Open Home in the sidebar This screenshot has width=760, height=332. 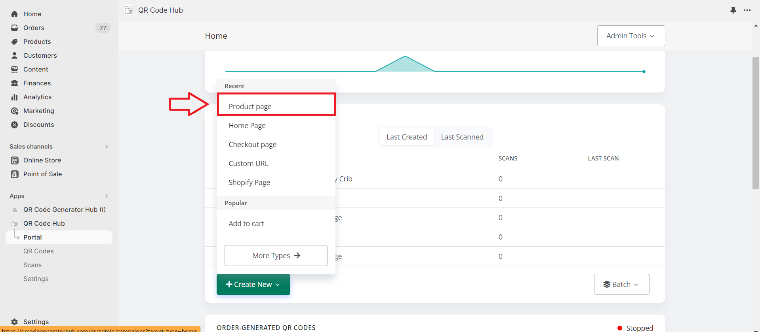(x=32, y=14)
